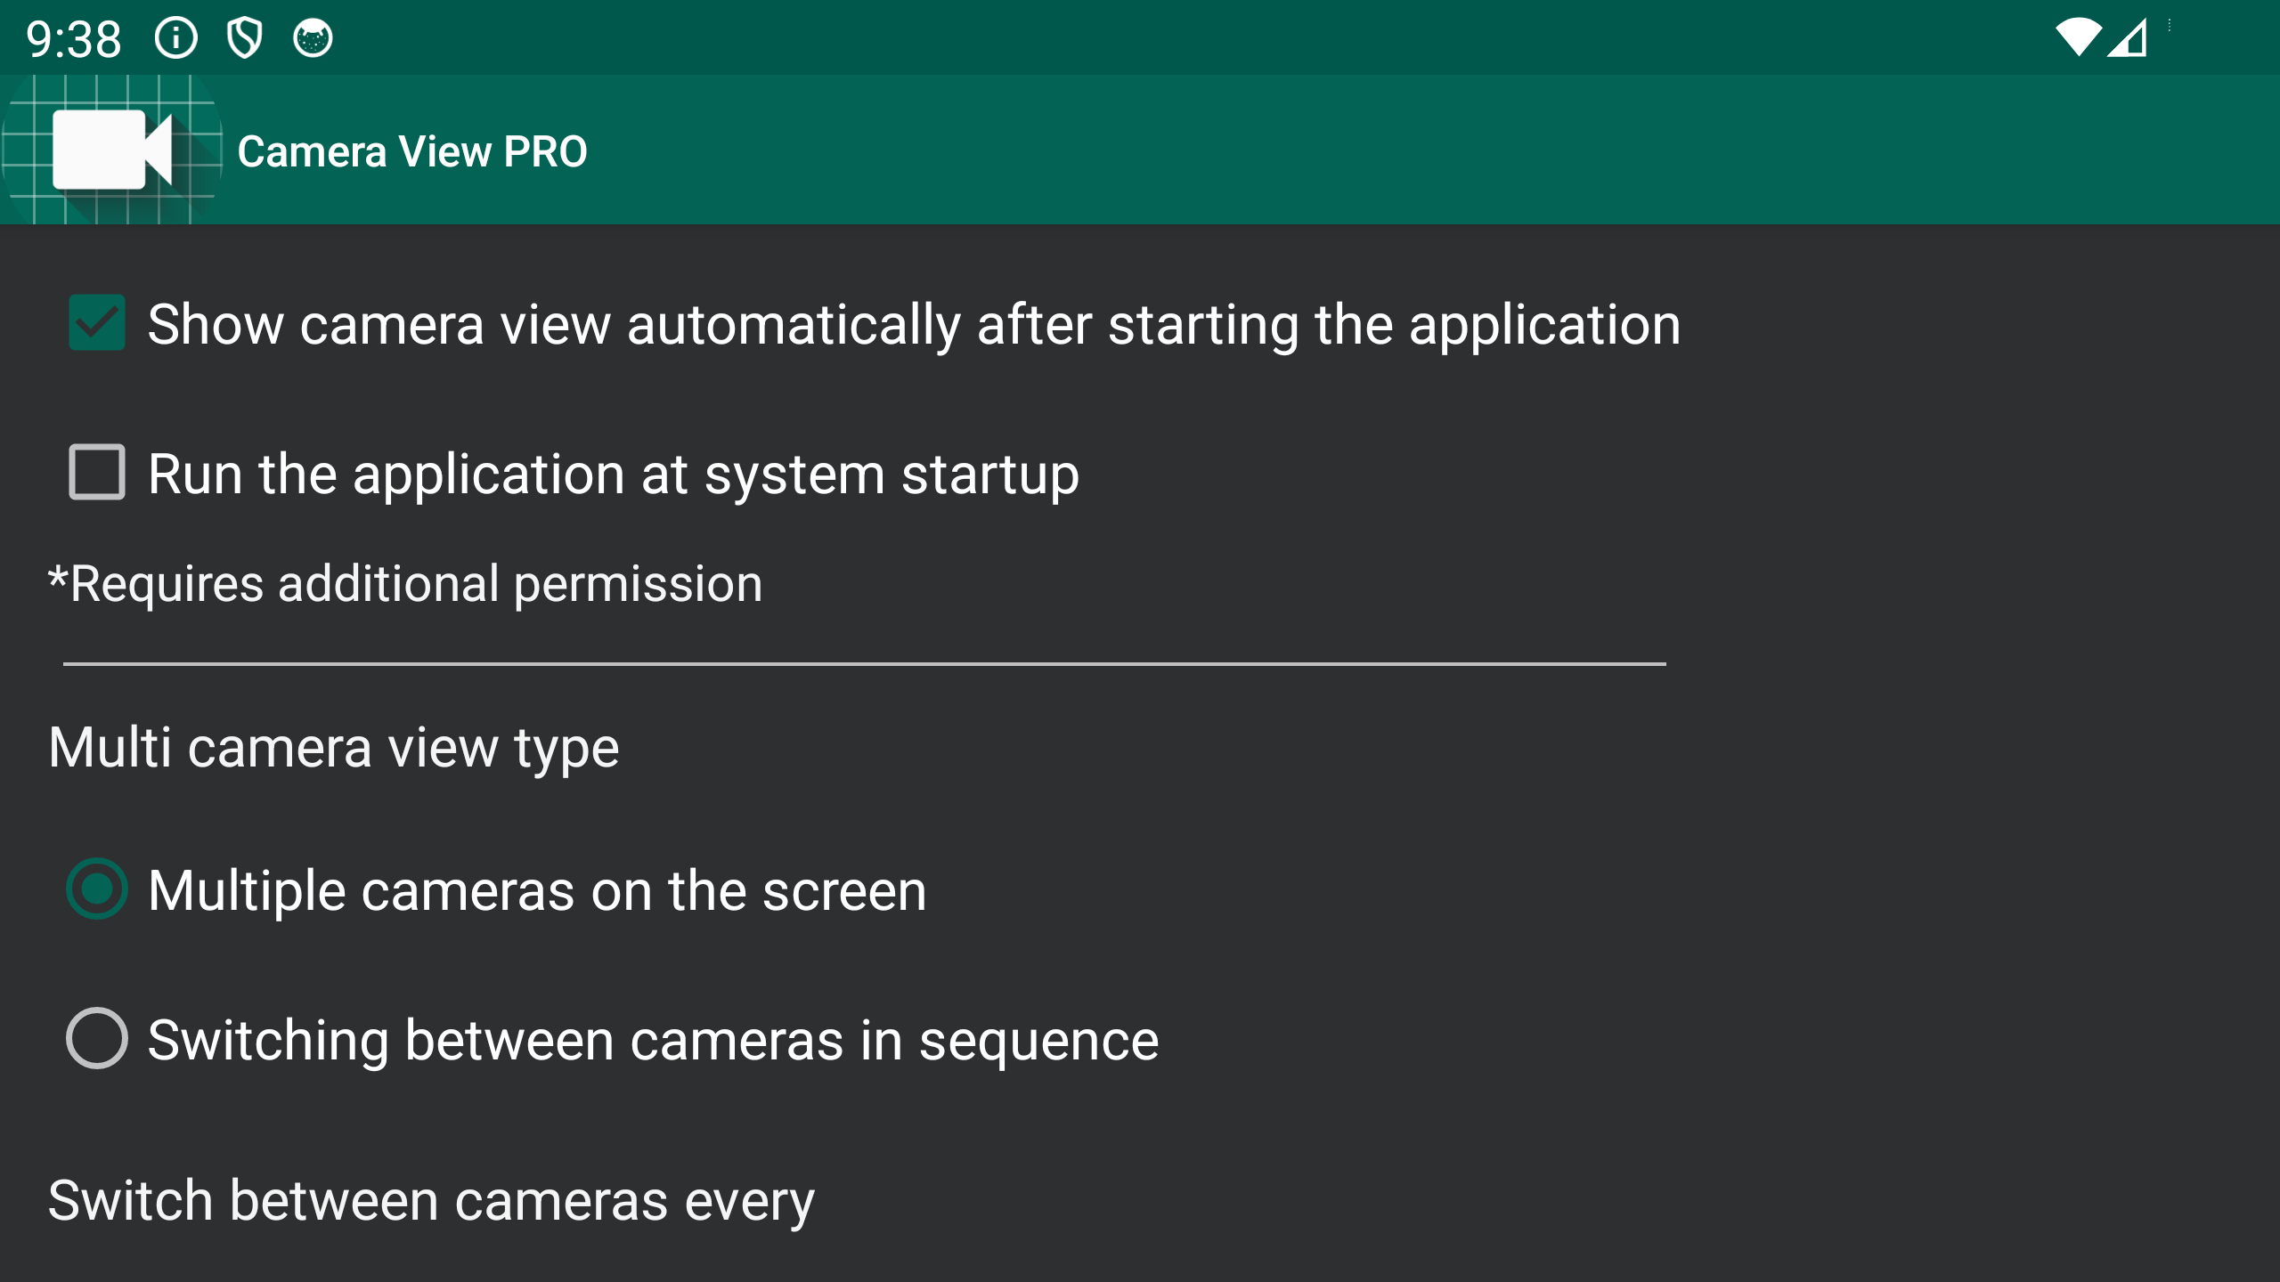The image size is (2280, 1282).
Task: Click the 'Show camera view automatically' label text
Action: click(914, 324)
